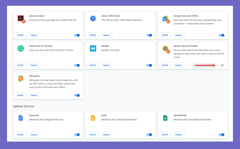
Task: Click the Dokumen app icon
Action: [21, 118]
